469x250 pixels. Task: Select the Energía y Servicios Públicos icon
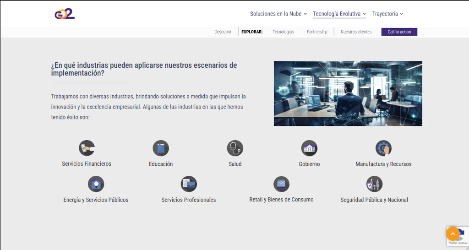[96, 184]
